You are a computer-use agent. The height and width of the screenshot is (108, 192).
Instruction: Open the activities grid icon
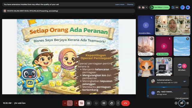[x=187, y=103]
